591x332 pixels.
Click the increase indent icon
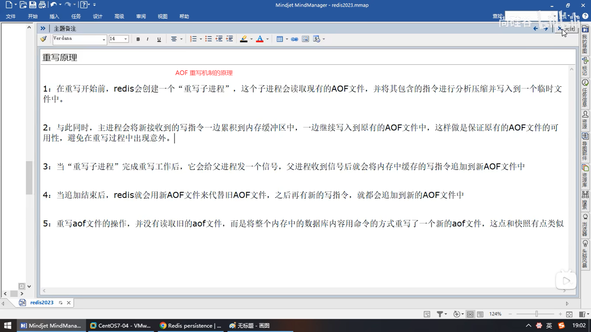tap(229, 39)
